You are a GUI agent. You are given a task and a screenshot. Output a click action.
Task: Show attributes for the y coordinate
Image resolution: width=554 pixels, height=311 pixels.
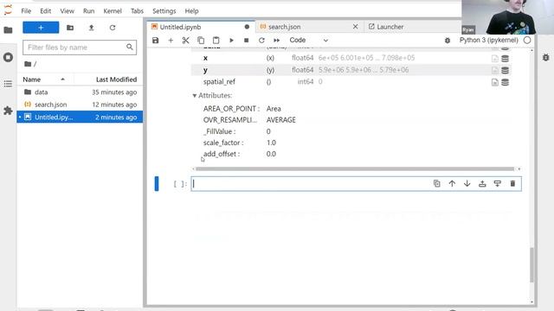494,71
